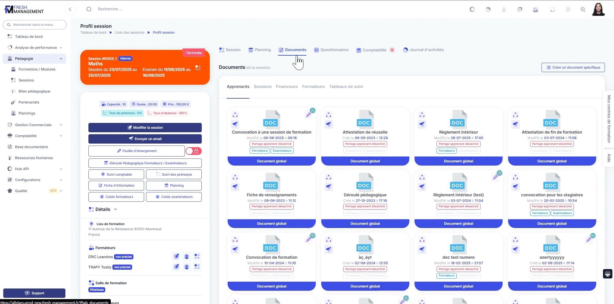Click the refresh sync icon in header

tap(552, 10)
